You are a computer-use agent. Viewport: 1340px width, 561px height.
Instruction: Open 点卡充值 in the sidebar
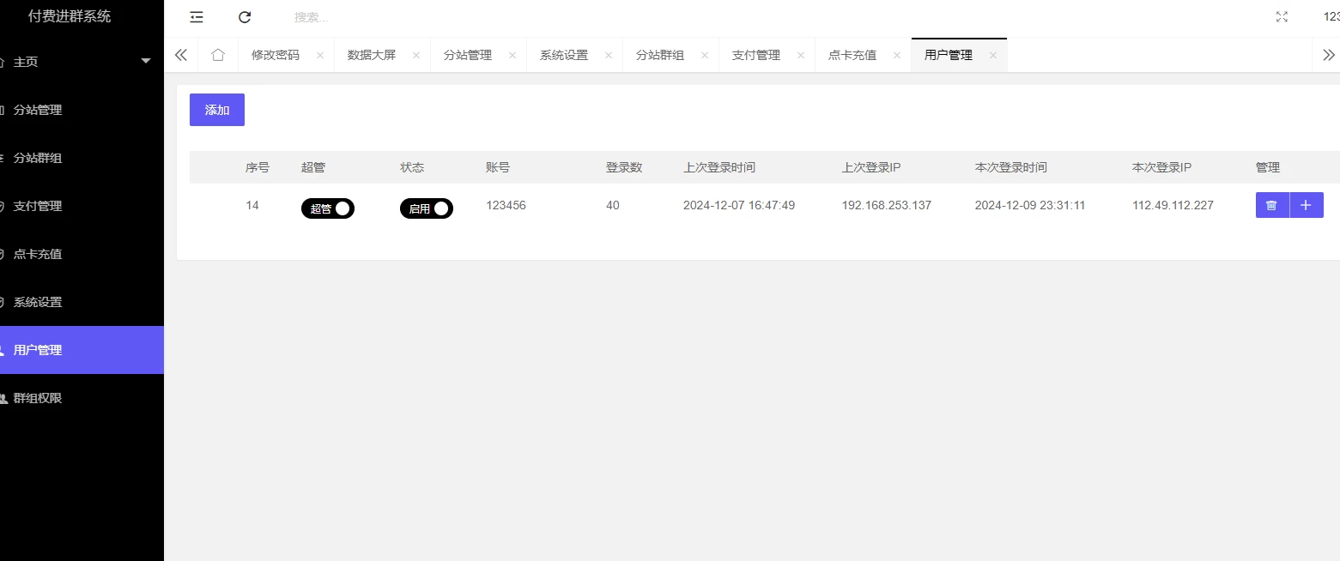click(x=38, y=254)
